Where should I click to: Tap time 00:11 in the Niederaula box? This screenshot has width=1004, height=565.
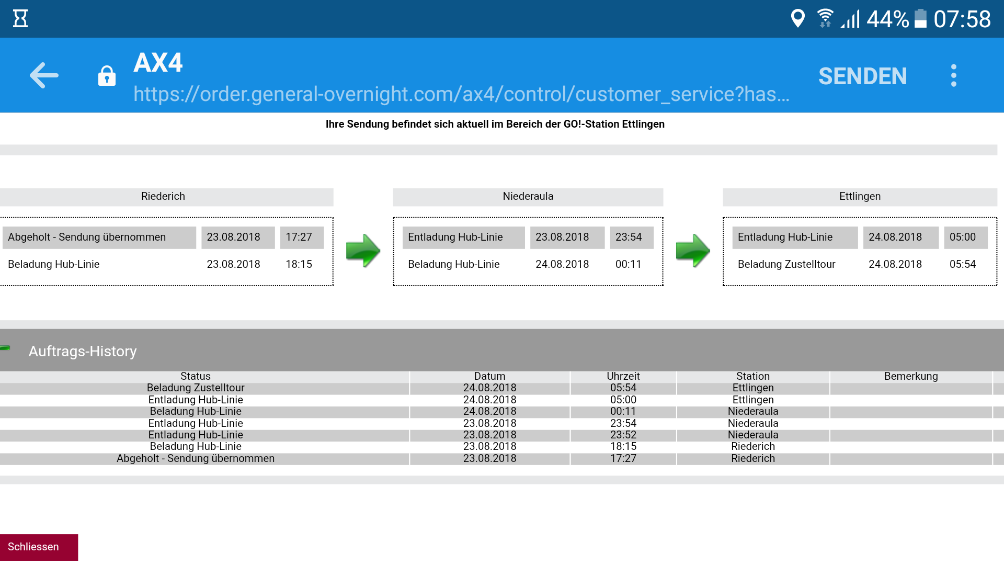[629, 265]
